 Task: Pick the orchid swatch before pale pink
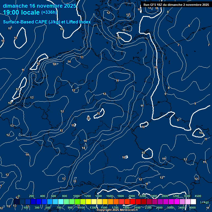[x=182, y=202]
